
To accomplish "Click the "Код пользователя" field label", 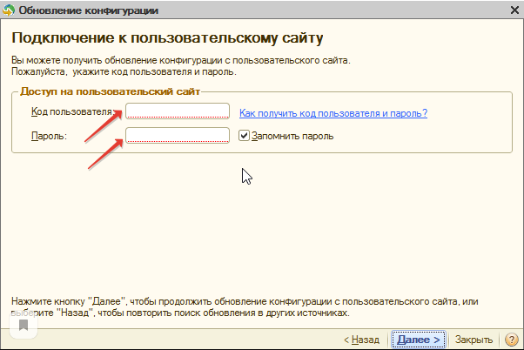I will pos(70,113).
